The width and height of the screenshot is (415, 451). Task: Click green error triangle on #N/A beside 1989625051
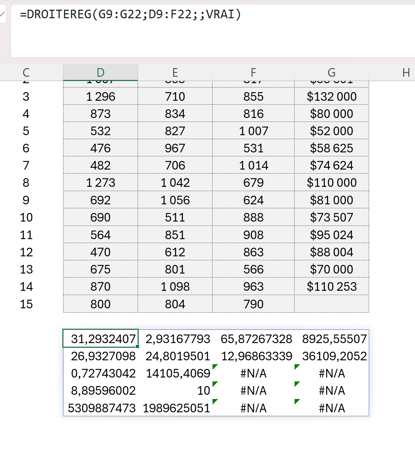click(215, 401)
